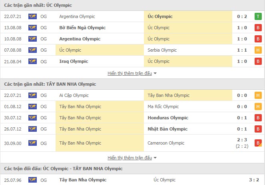The image size is (265, 185).
Task: Click the green T result badge
Action: [x=258, y=16]
